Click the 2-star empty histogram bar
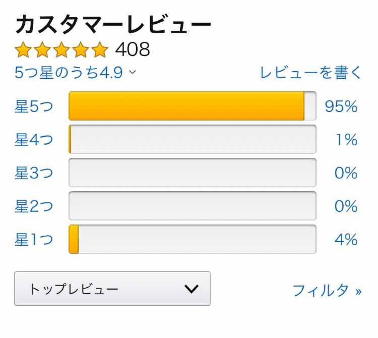 click(x=192, y=206)
